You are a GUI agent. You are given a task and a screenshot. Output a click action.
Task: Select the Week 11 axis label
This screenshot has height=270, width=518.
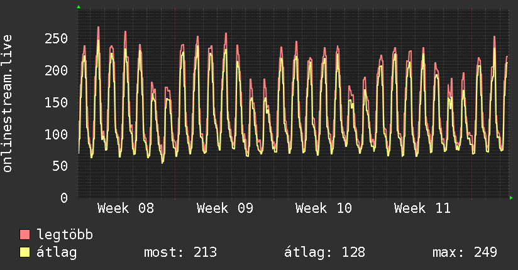(422, 208)
